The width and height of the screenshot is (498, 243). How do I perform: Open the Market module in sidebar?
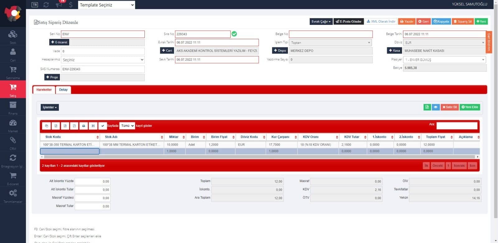point(13,125)
